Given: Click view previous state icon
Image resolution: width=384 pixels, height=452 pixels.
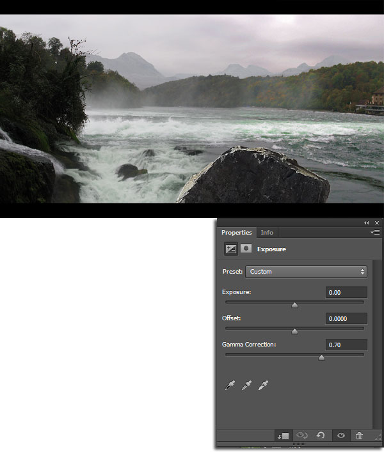Looking at the screenshot, I should (x=301, y=435).
